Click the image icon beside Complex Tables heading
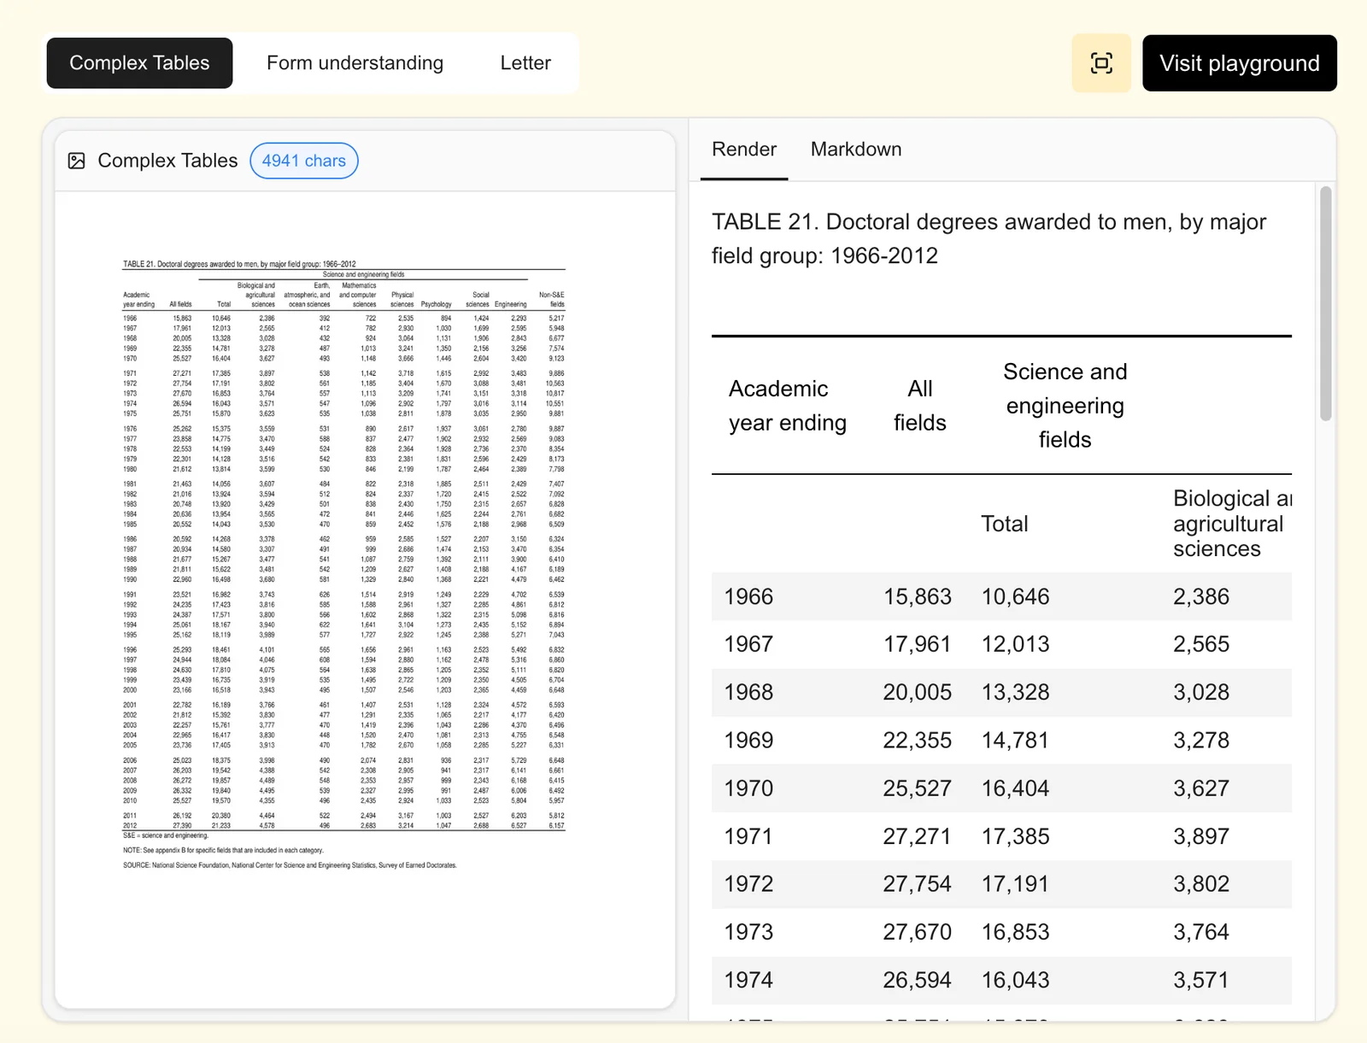 click(x=77, y=161)
